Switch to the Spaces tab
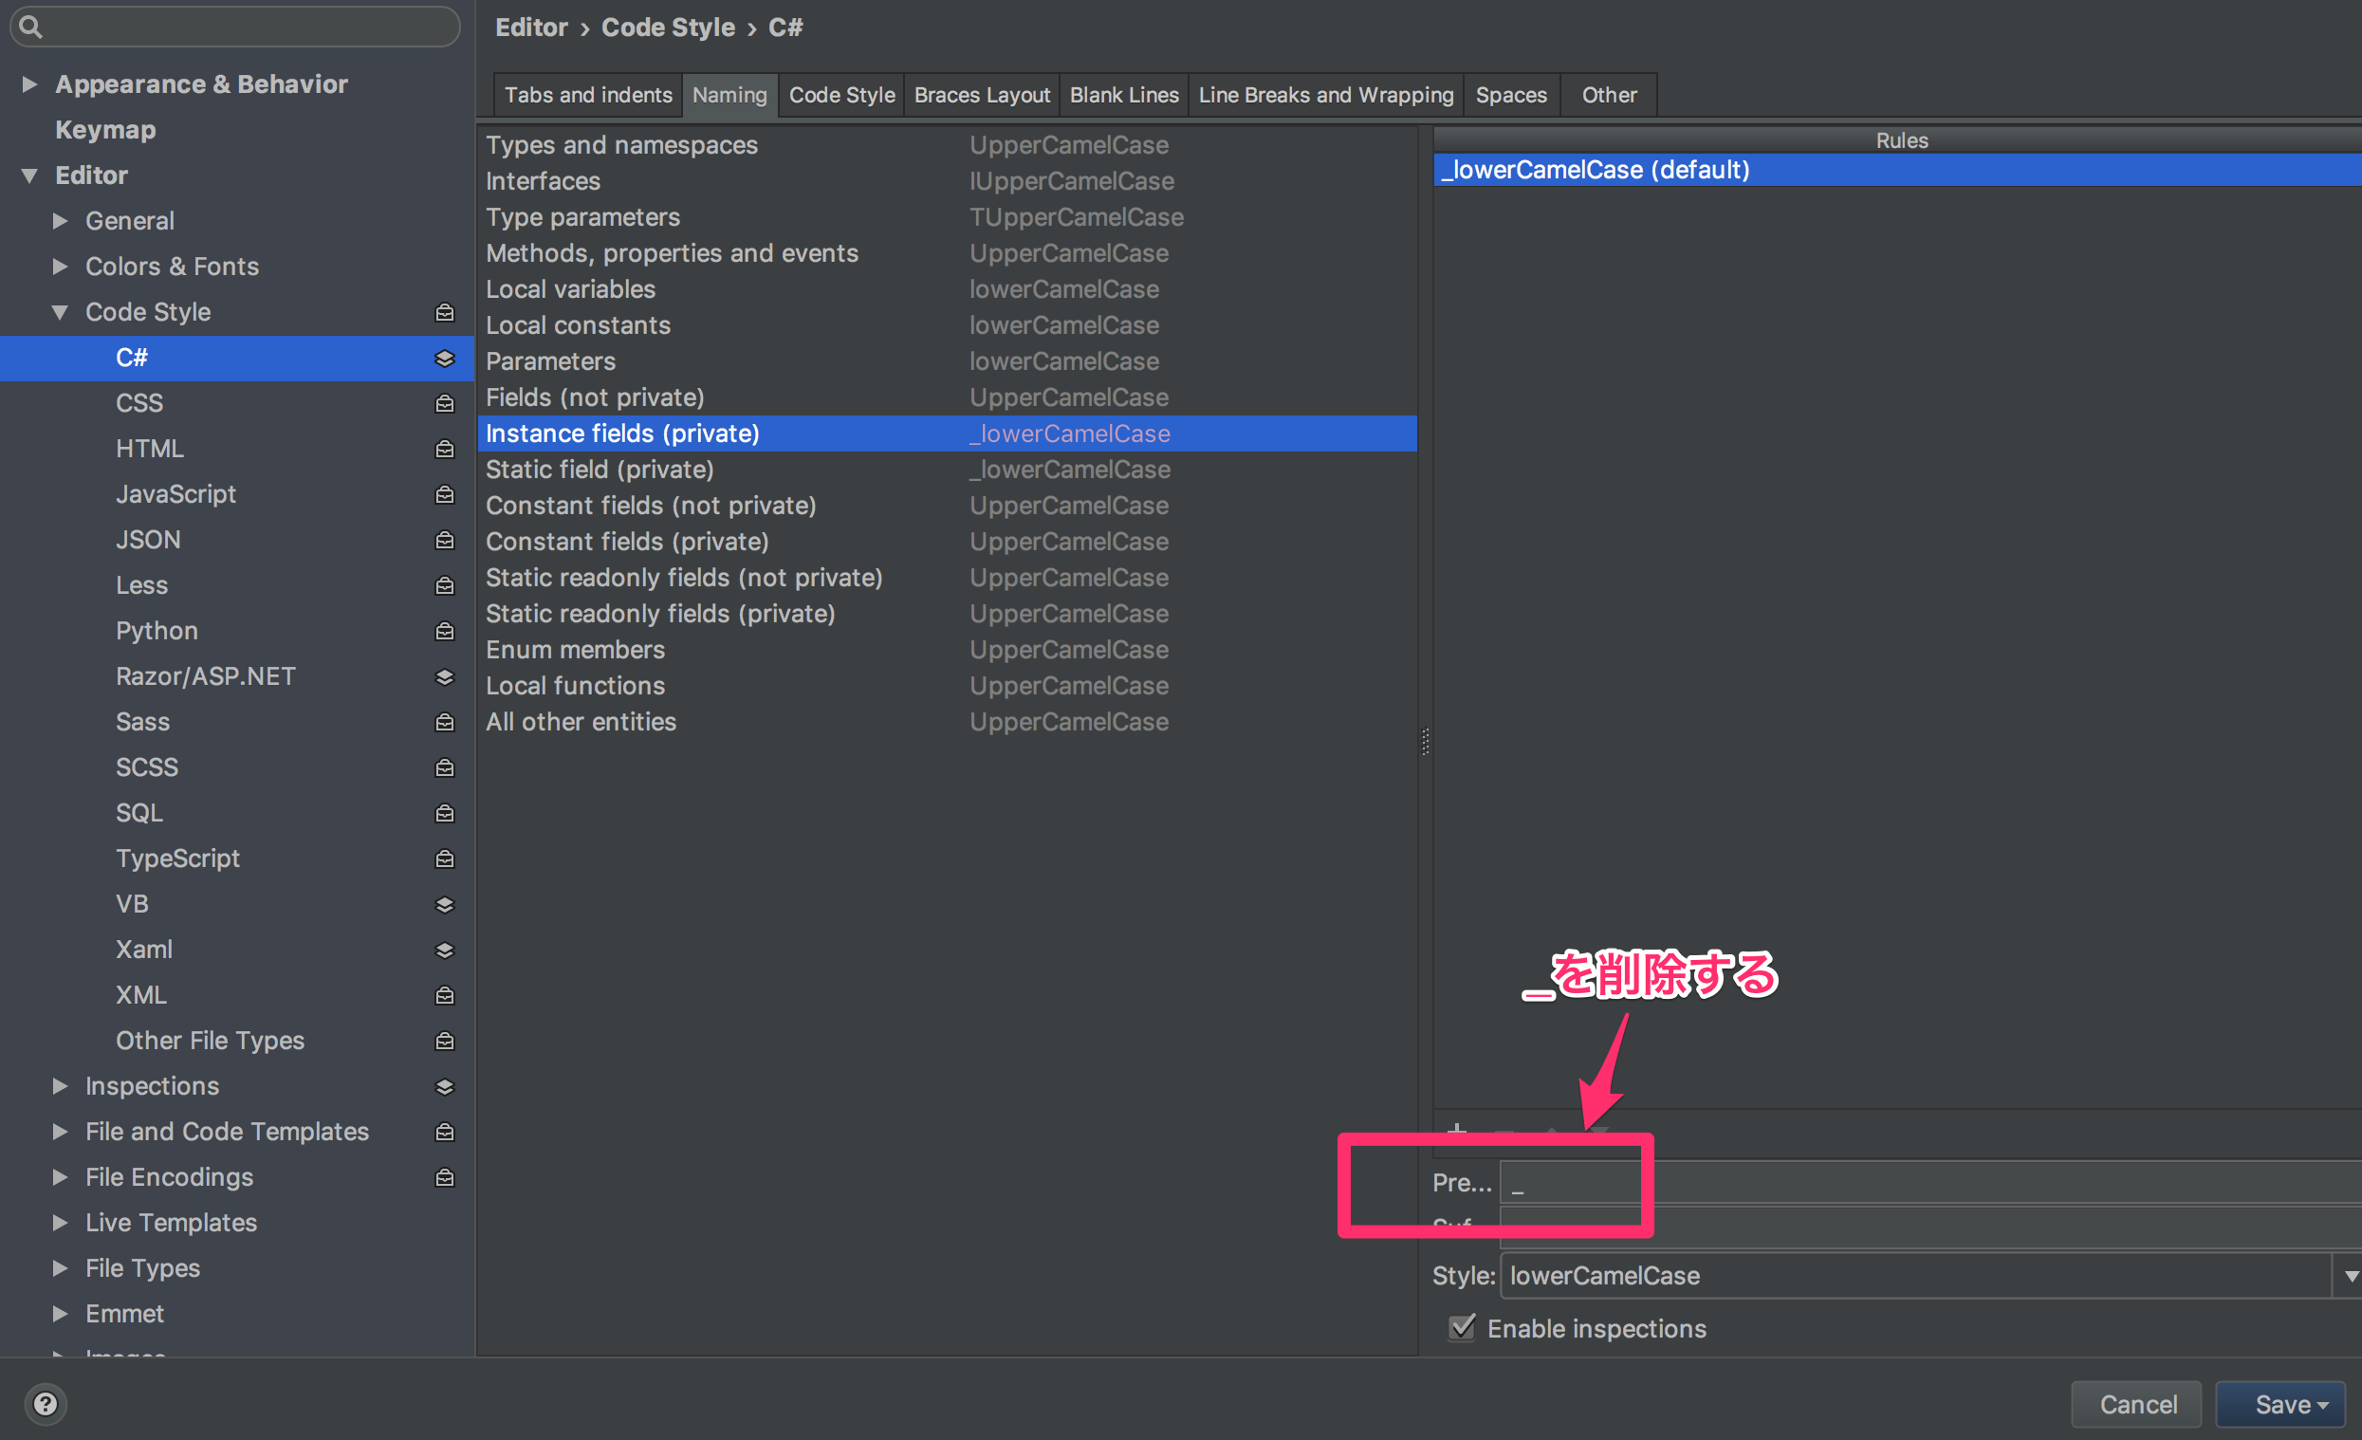 click(x=1511, y=95)
